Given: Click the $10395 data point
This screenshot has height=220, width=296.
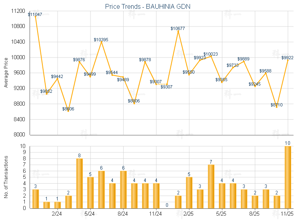Looking at the screenshot, I should [101, 41].
